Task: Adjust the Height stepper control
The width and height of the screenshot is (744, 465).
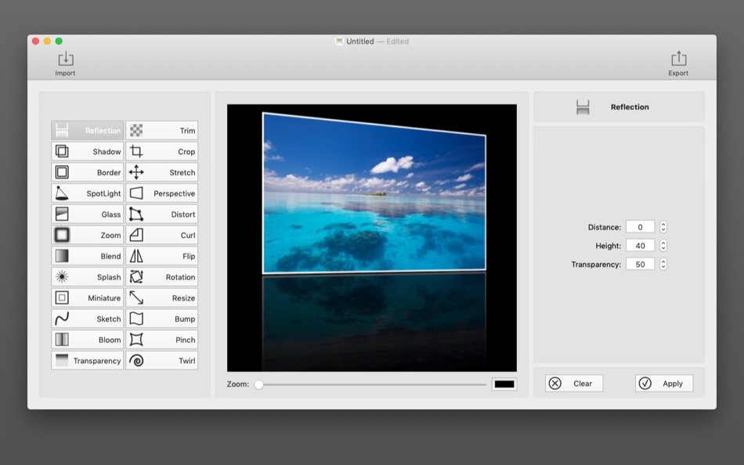Action: pyautogui.click(x=663, y=246)
